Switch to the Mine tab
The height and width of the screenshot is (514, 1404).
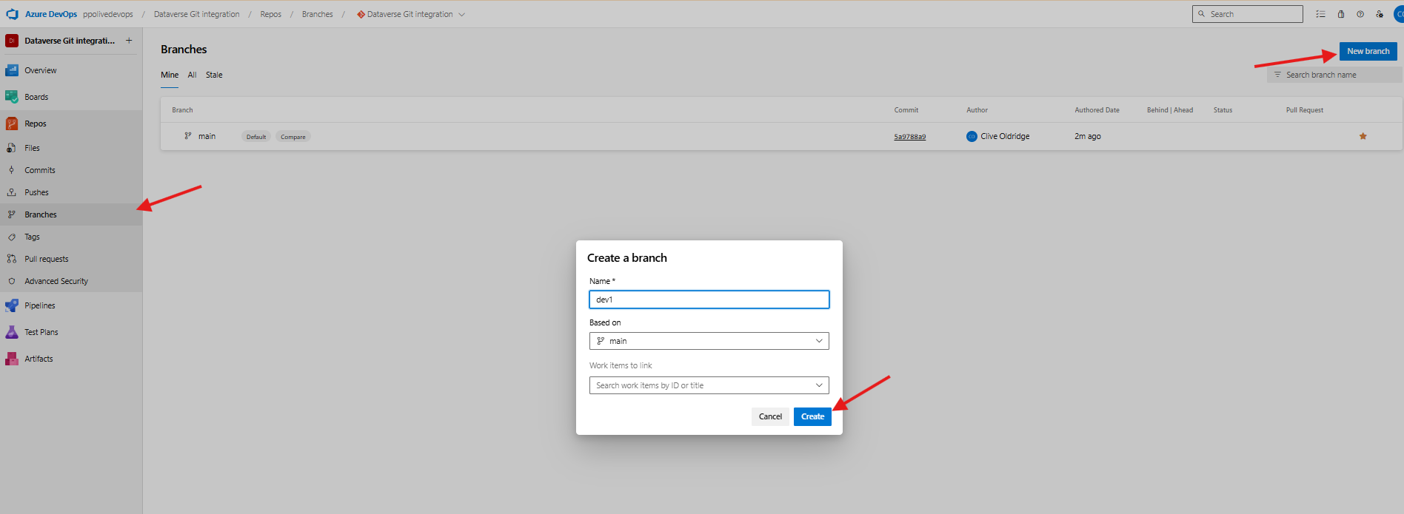pos(170,75)
